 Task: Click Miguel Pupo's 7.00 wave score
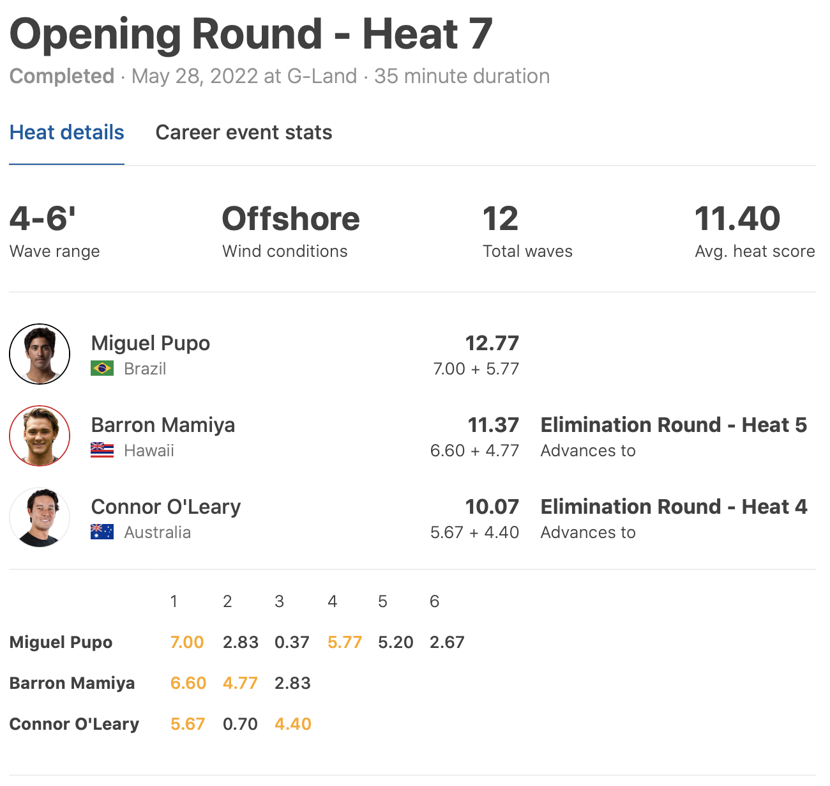pyautogui.click(x=187, y=642)
